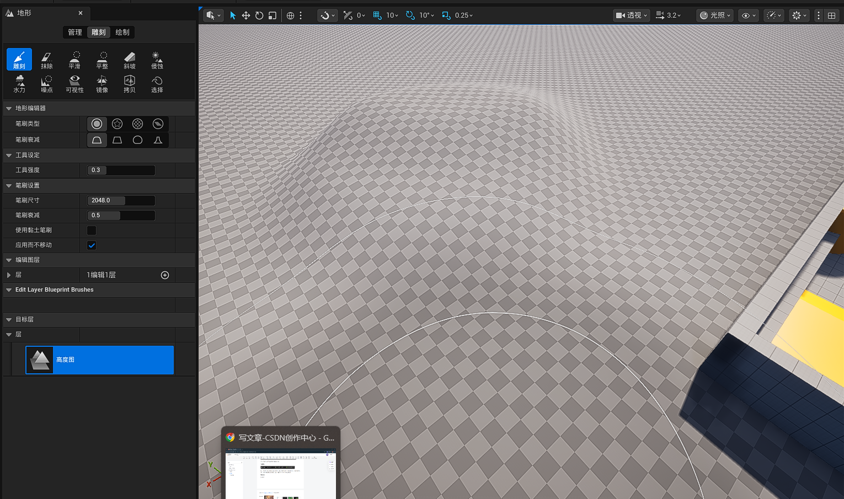Image resolution: width=844 pixels, height=499 pixels.
Task: Select the 平滑 smooth tool
Action: click(x=74, y=60)
